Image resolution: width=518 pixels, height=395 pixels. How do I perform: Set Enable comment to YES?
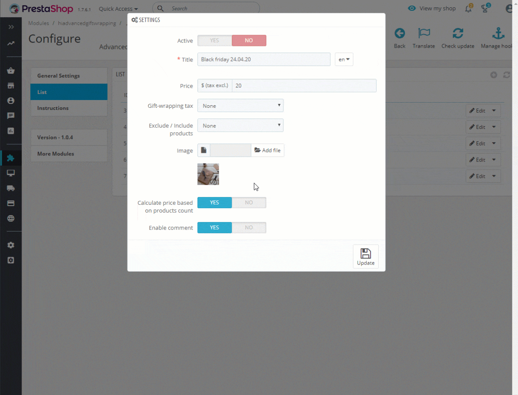coord(214,228)
